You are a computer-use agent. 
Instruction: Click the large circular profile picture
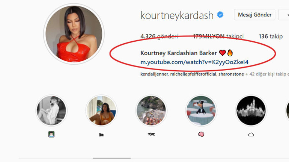pos(74,34)
